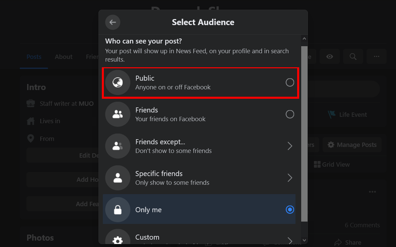Select the Public radio button
Viewport: 396px width, 247px height.
click(290, 82)
